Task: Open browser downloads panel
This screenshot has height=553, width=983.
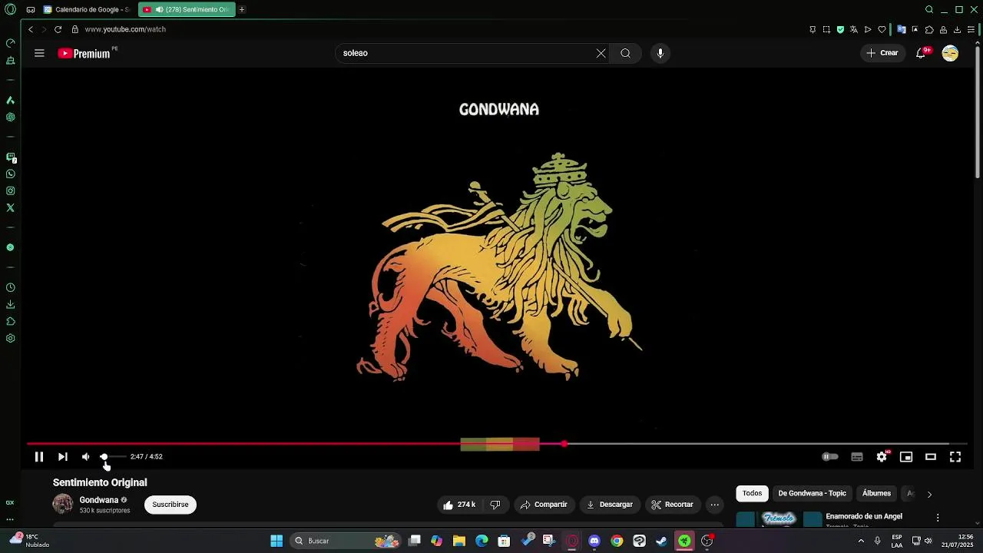Action: [x=957, y=29]
